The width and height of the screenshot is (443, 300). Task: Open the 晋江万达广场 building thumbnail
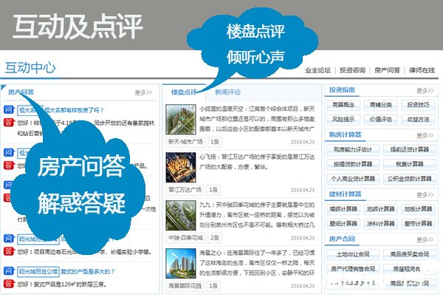tap(181, 166)
